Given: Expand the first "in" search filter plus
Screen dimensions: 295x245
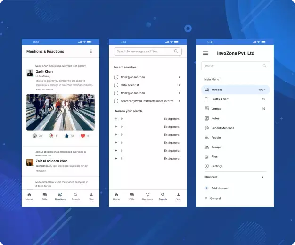Looking at the screenshot, I should click(116, 119).
